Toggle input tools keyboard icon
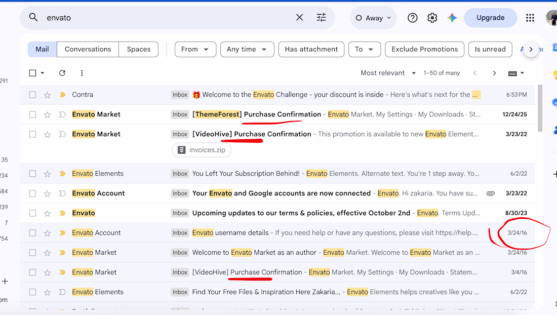The image size is (557, 315). click(x=512, y=73)
